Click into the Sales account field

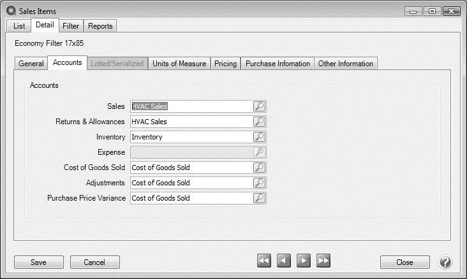click(x=189, y=106)
